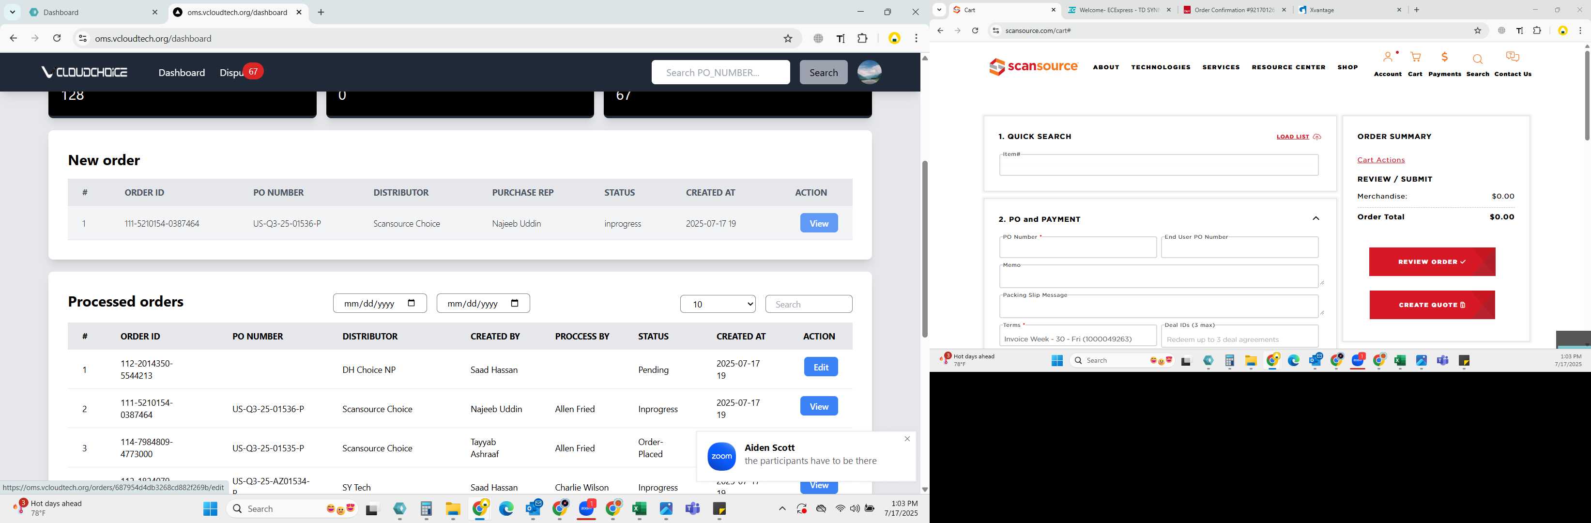The width and height of the screenshot is (1591, 523).
Task: Open the Aiden Scott Zoom message notification
Action: coord(806,456)
